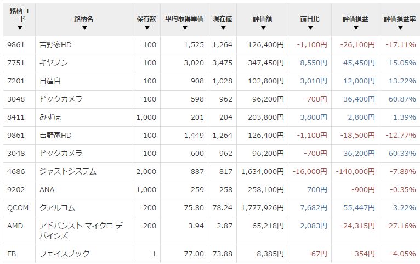Click the 現在値 column sort arrow
This screenshot has height=264, width=420.
222,27
